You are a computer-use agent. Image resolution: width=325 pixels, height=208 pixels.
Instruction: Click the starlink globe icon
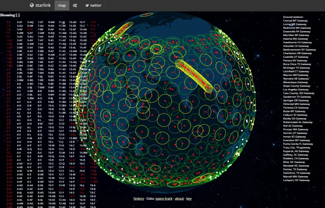point(32,5)
